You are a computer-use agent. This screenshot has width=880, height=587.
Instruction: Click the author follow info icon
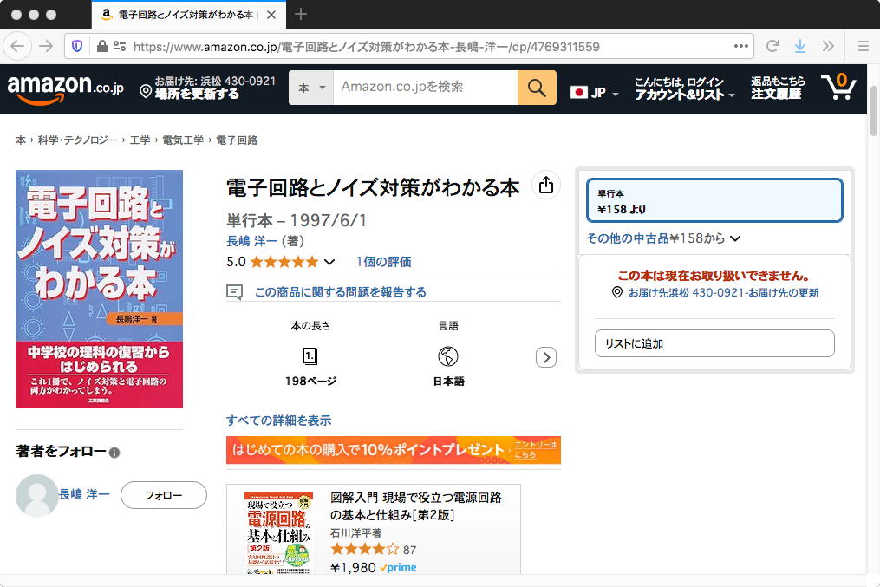click(x=114, y=453)
